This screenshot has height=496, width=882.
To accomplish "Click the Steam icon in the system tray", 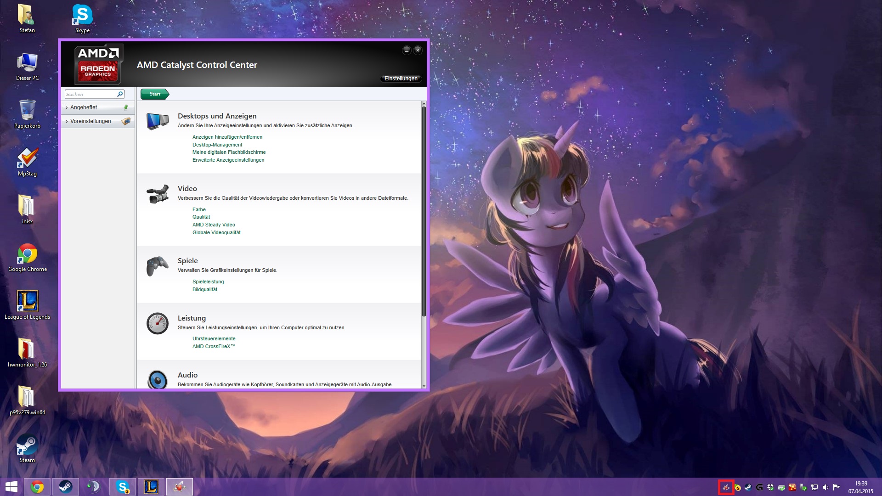I will 748,487.
